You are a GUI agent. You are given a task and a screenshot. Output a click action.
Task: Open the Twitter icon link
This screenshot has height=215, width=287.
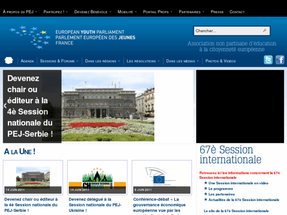tap(268, 60)
